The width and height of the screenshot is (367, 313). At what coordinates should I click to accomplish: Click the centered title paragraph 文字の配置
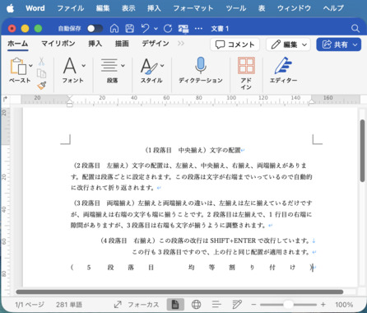tap(194, 150)
